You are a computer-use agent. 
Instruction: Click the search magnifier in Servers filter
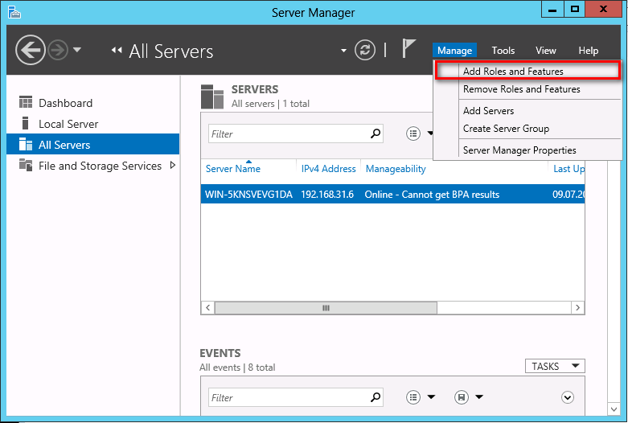tap(376, 133)
